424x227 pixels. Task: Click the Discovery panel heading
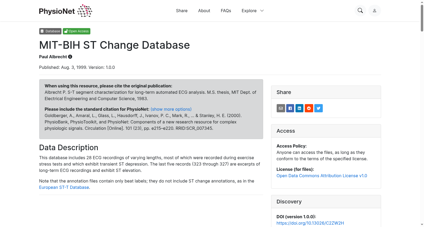(x=289, y=202)
